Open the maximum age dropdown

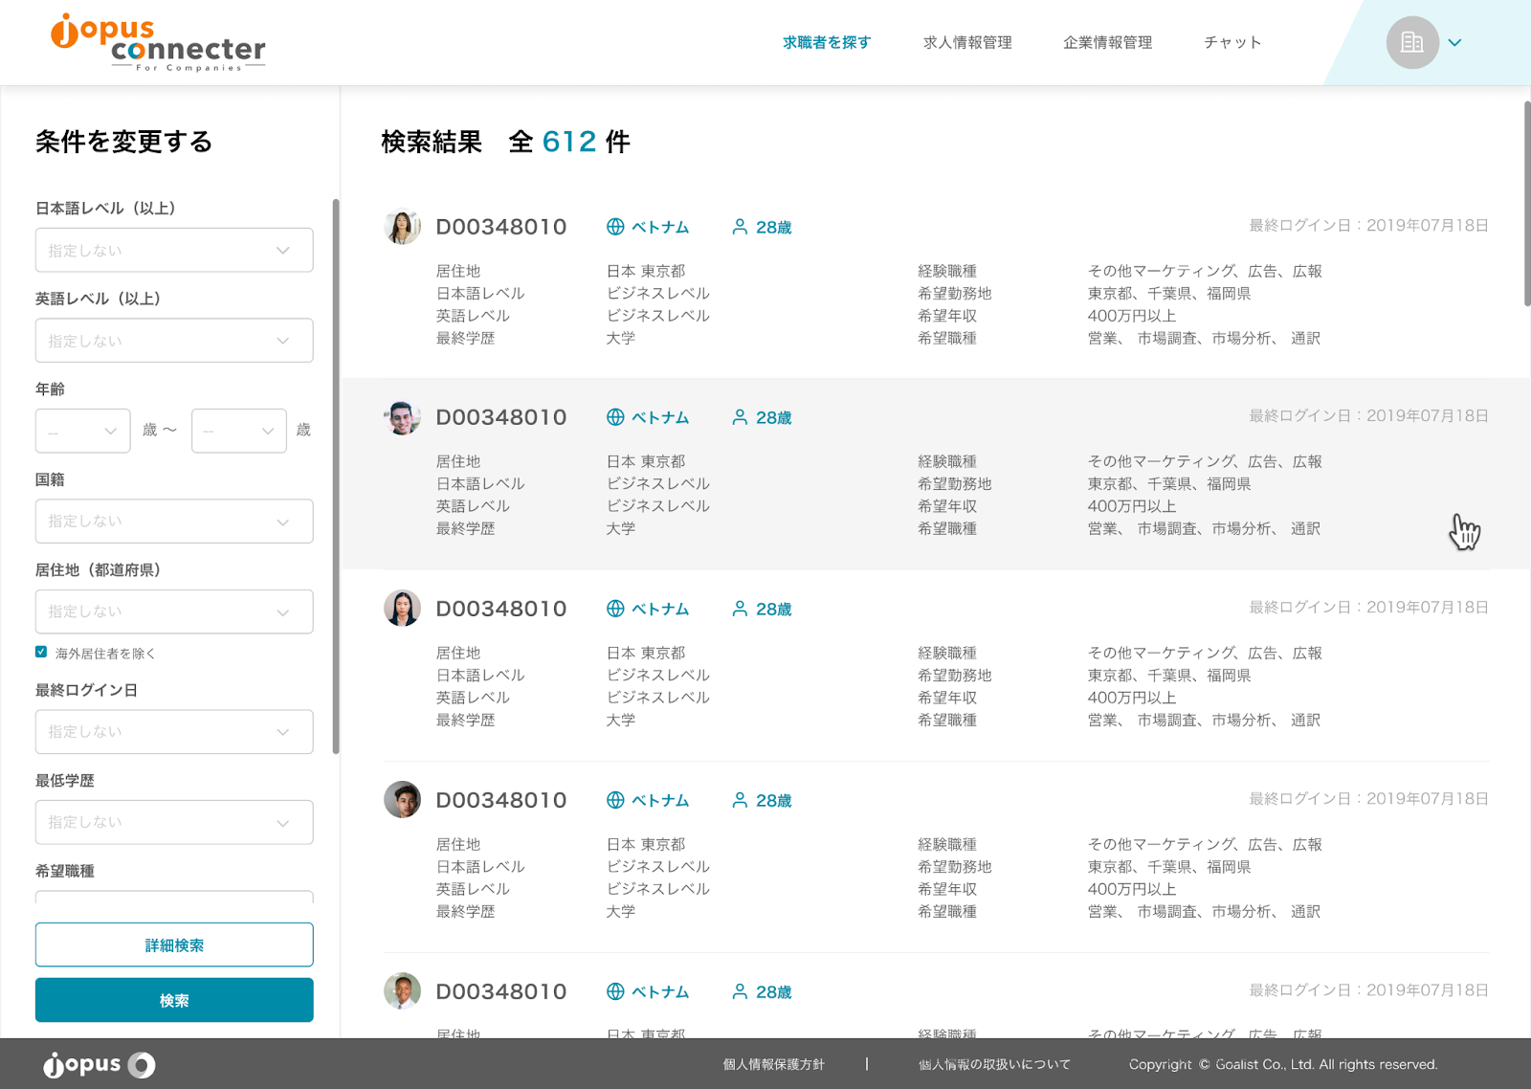click(239, 431)
